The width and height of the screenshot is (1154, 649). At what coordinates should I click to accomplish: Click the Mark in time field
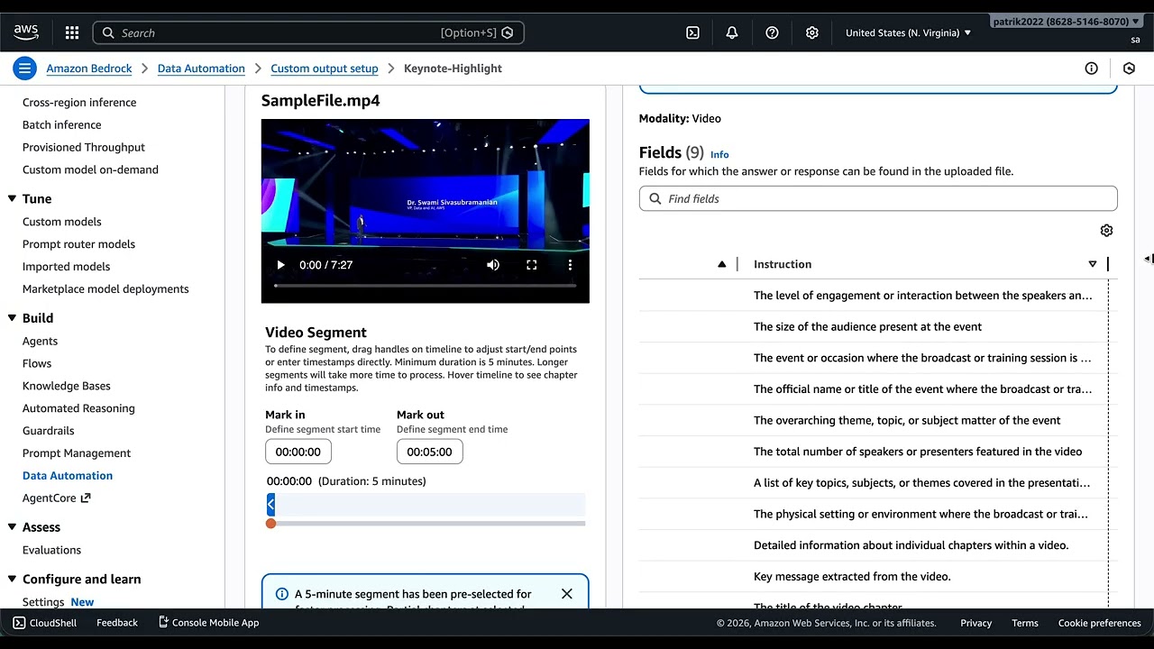coord(298,452)
